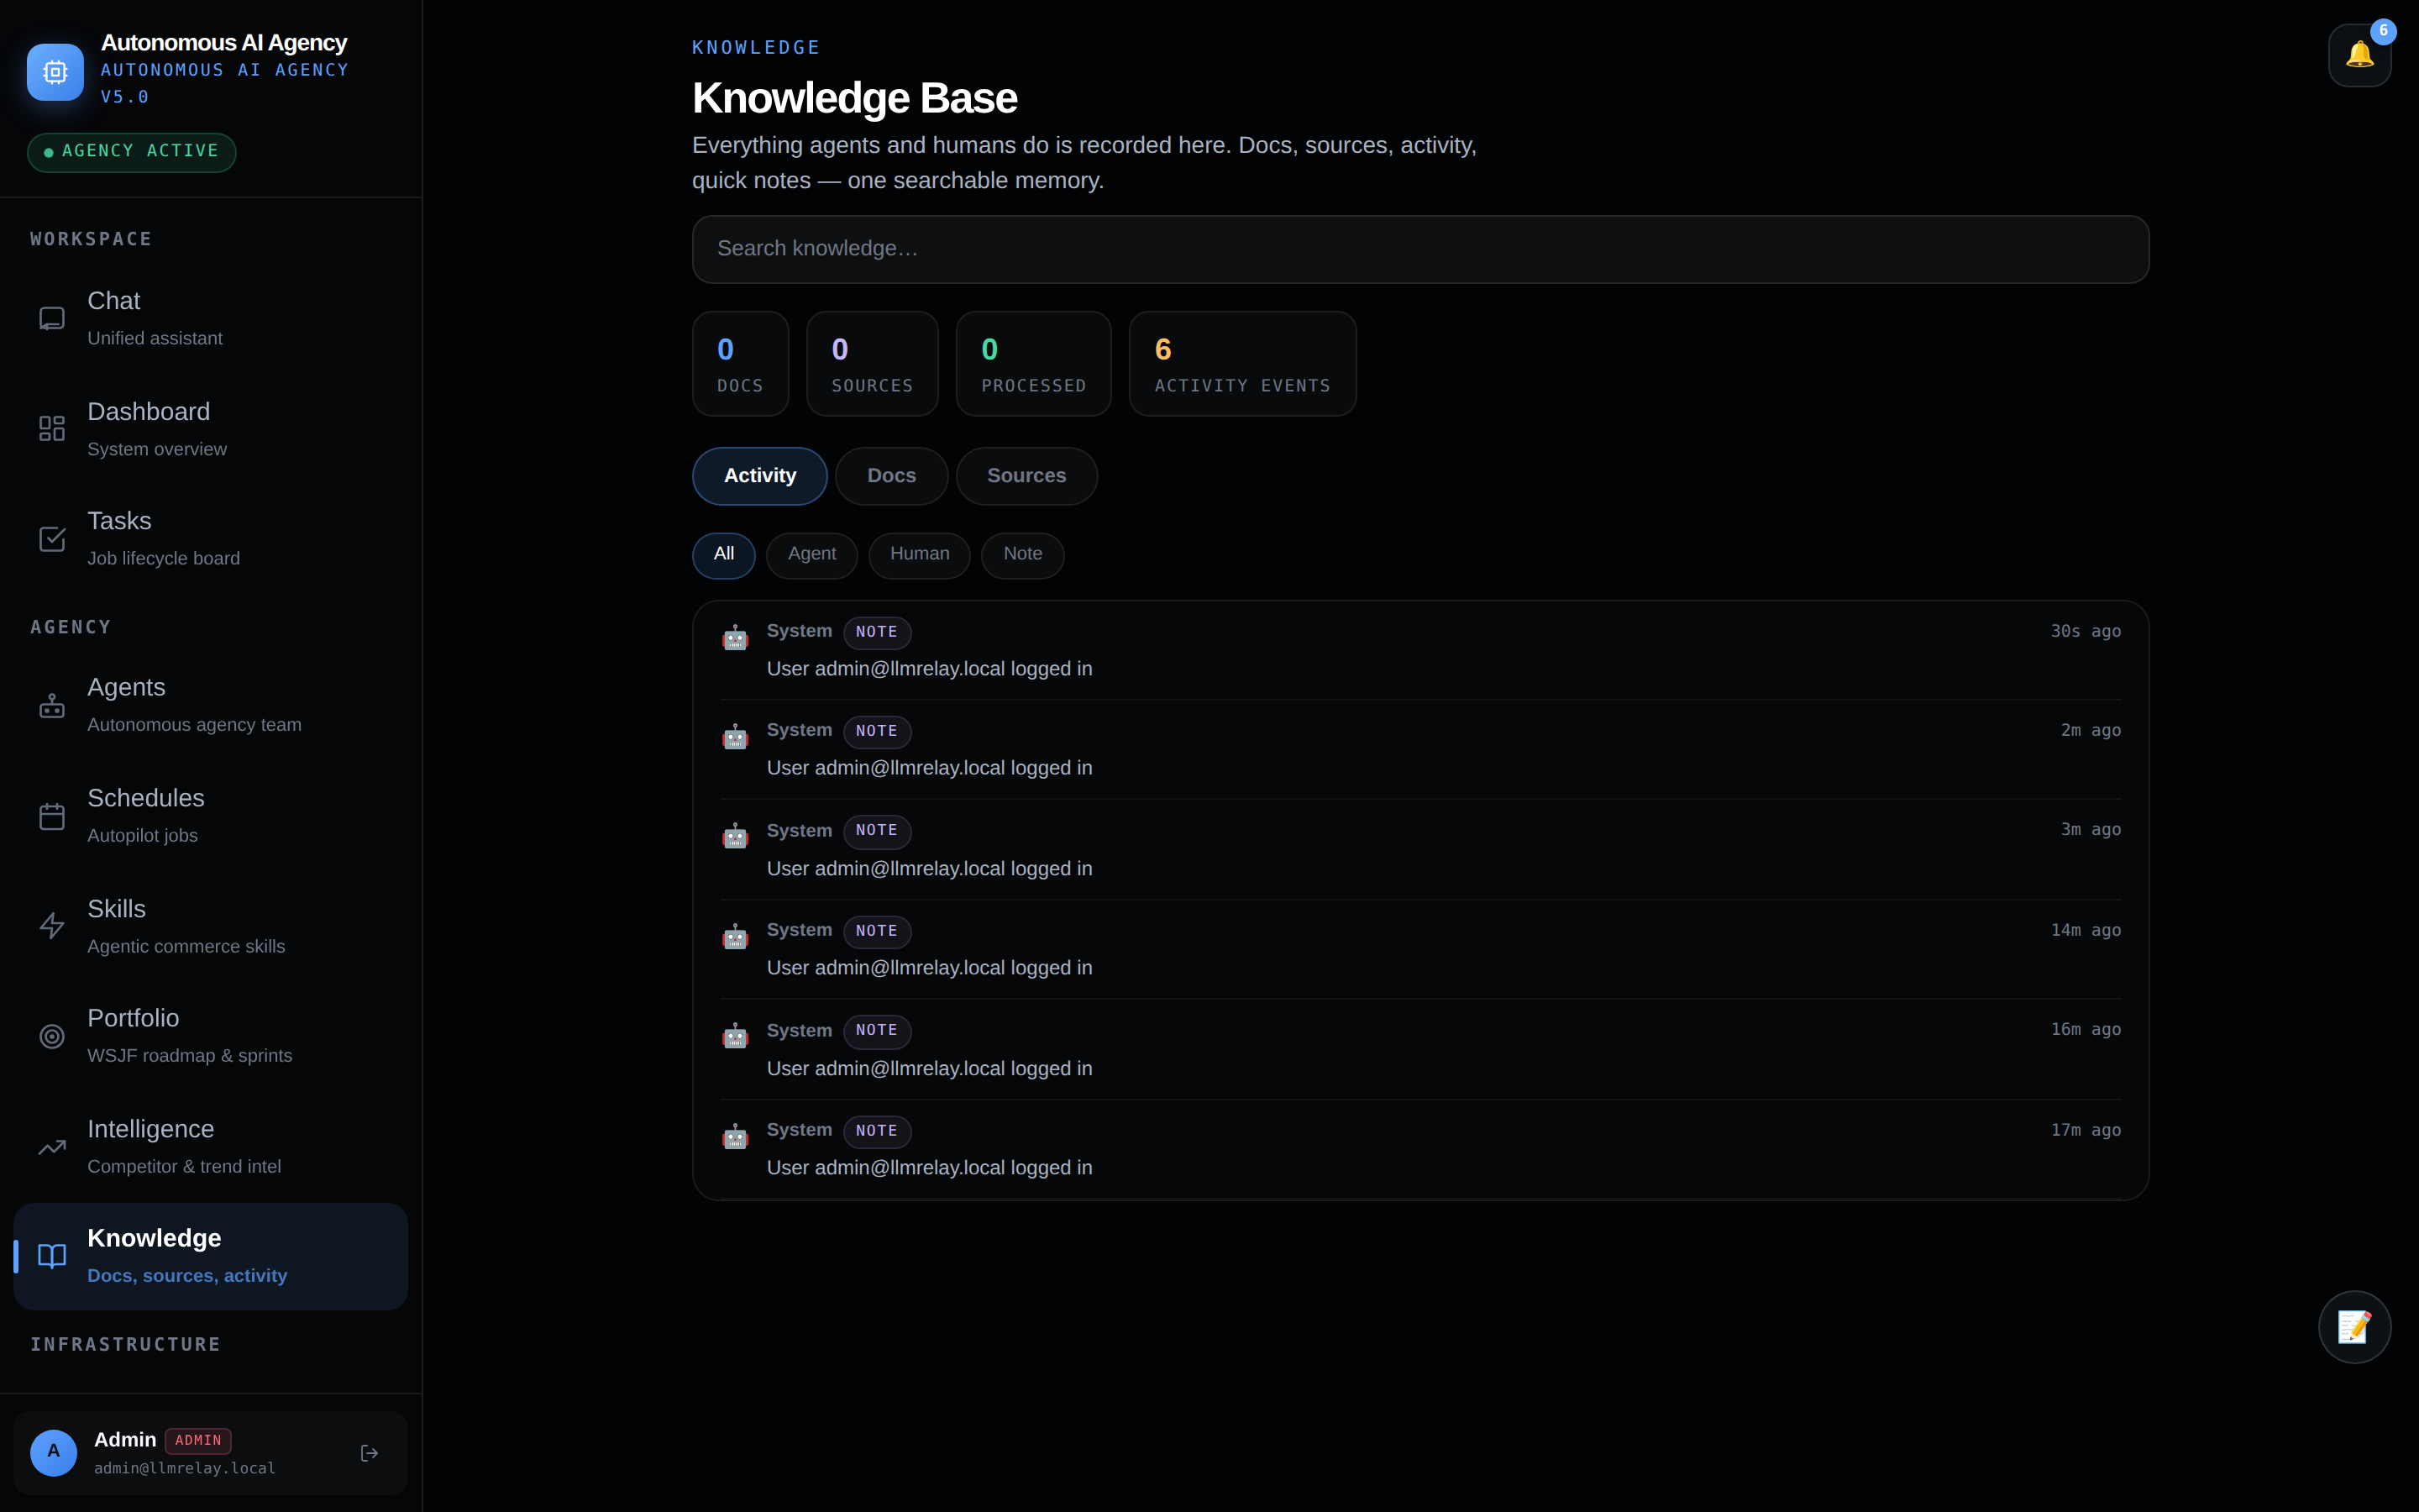Click the Skills lightning icon
This screenshot has width=2419, height=1512.
coord(52,926)
